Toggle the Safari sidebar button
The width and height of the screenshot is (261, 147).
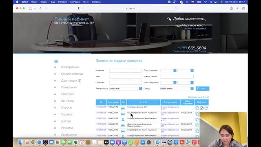tap(31, 8)
